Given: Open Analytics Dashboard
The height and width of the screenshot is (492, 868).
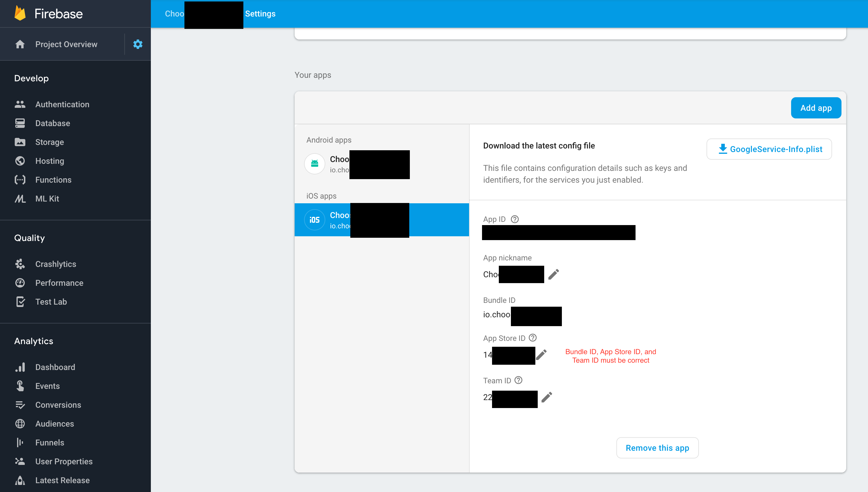Looking at the screenshot, I should (x=55, y=367).
